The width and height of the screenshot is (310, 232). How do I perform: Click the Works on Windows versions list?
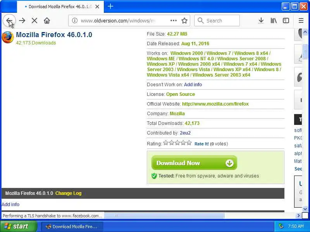pos(214,64)
